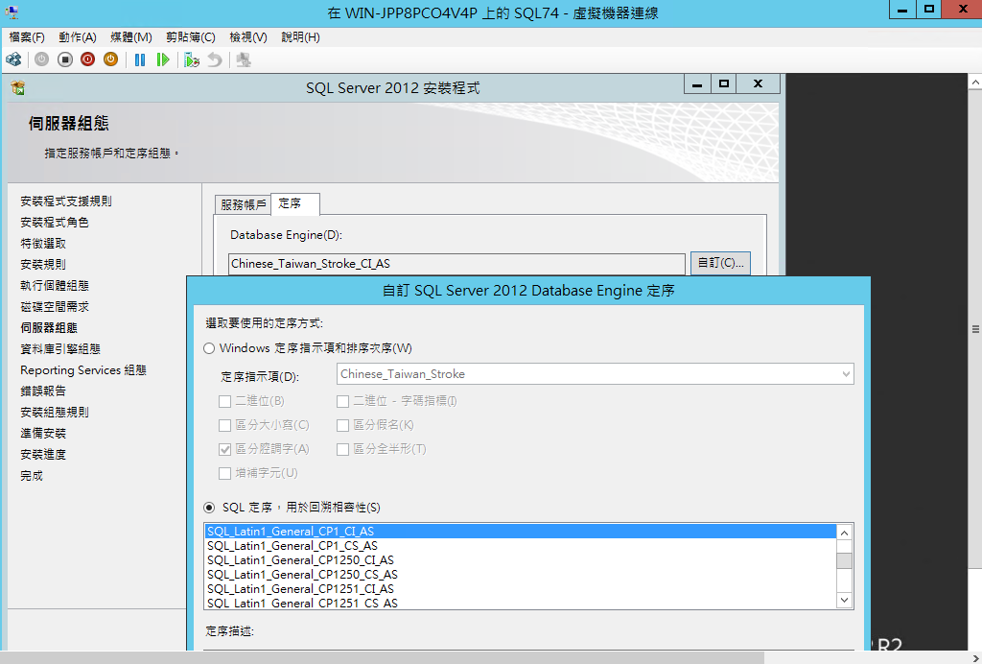Viewport: 982px width, 664px height.
Task: Click the VM window scrollbar up arrow
Action: [975, 82]
